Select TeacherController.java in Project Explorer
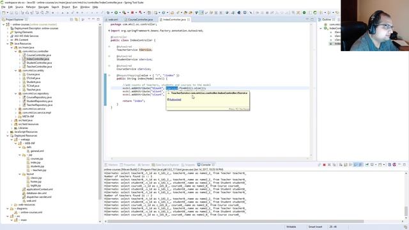Image resolution: width=409 pixels, height=230 pixels. pyautogui.click(x=39, y=66)
